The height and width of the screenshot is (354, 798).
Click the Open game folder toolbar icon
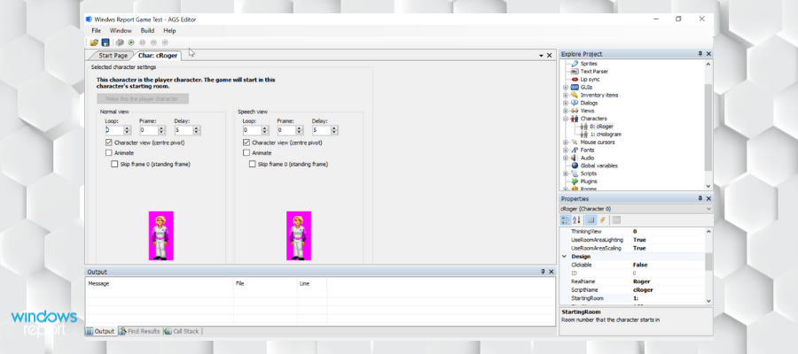click(94, 42)
